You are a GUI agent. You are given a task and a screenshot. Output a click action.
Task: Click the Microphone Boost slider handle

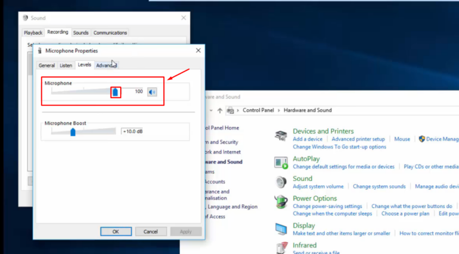pyautogui.click(x=73, y=132)
